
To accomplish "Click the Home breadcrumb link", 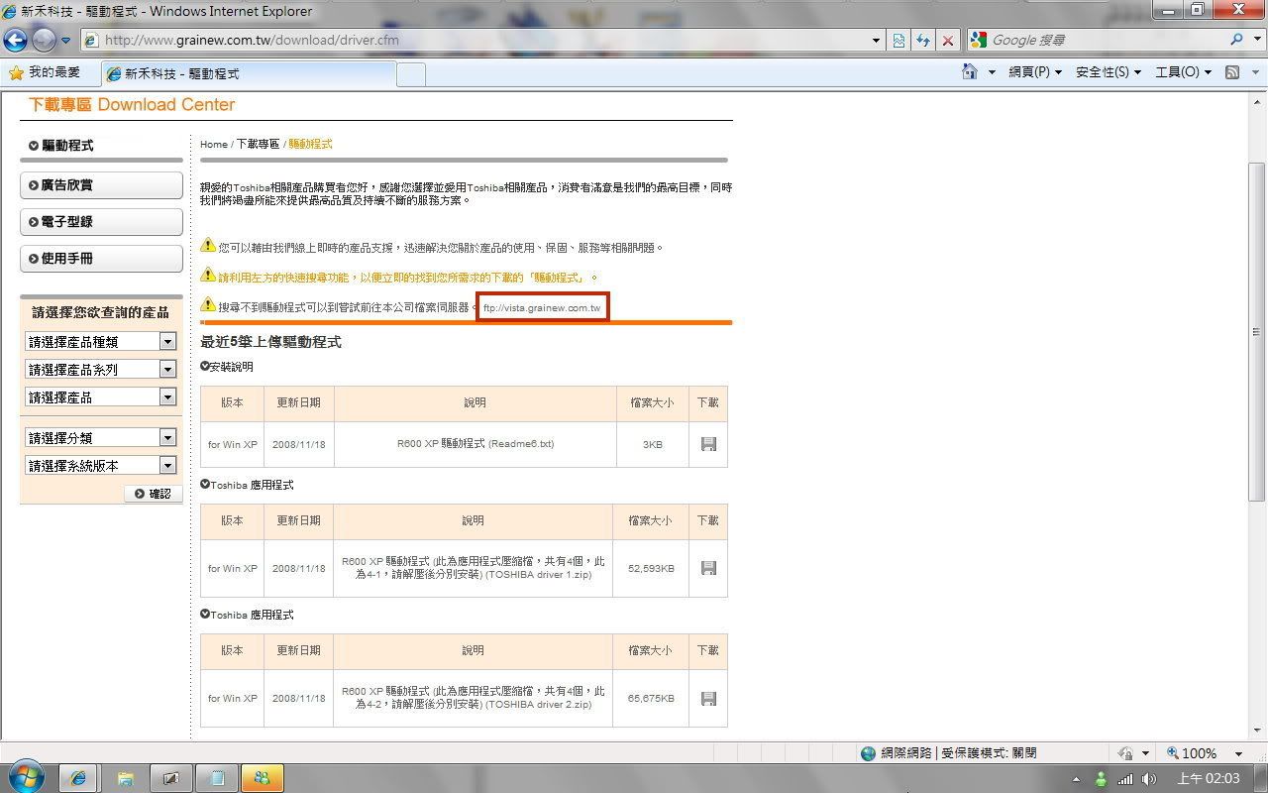I will click(x=214, y=145).
